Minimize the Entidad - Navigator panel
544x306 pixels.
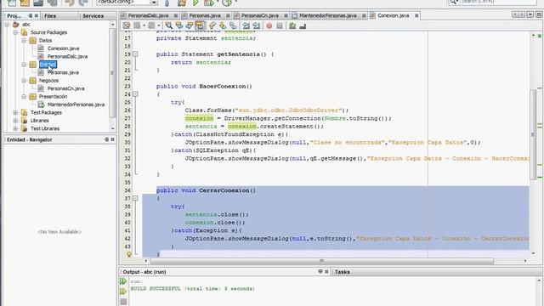pyautogui.click(x=106, y=139)
